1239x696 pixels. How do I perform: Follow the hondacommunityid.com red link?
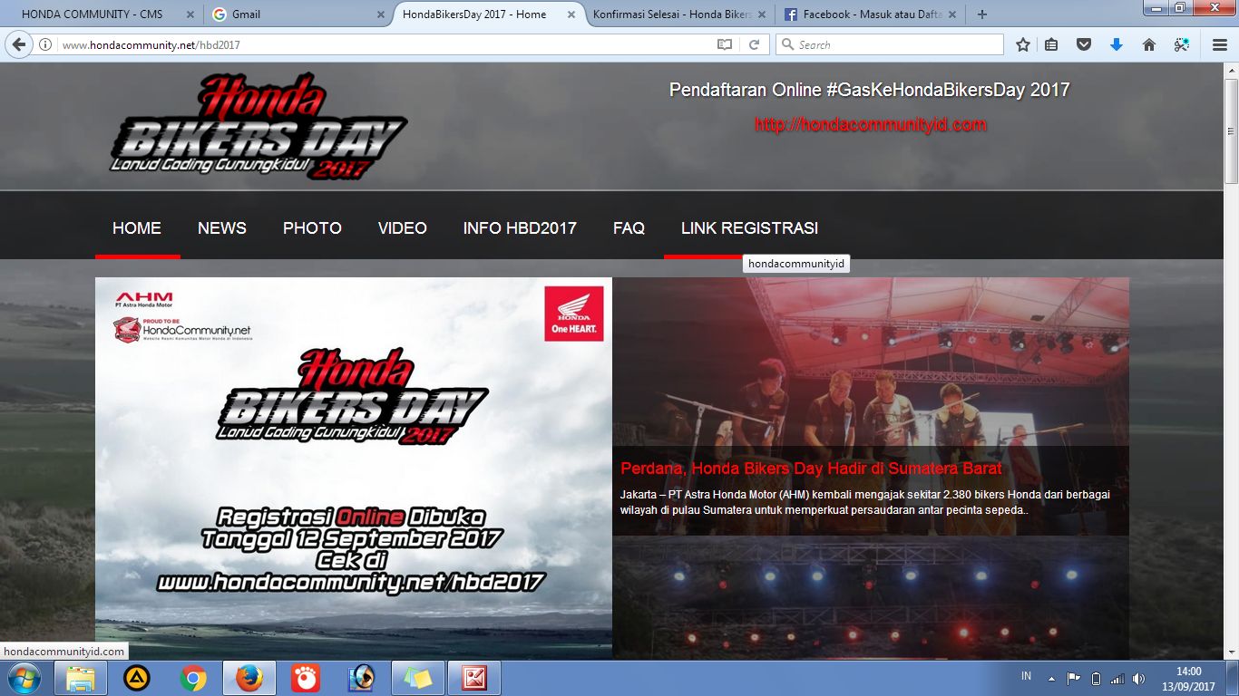point(870,125)
